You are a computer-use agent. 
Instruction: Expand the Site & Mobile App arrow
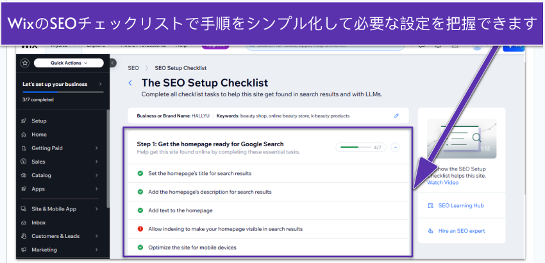97,209
